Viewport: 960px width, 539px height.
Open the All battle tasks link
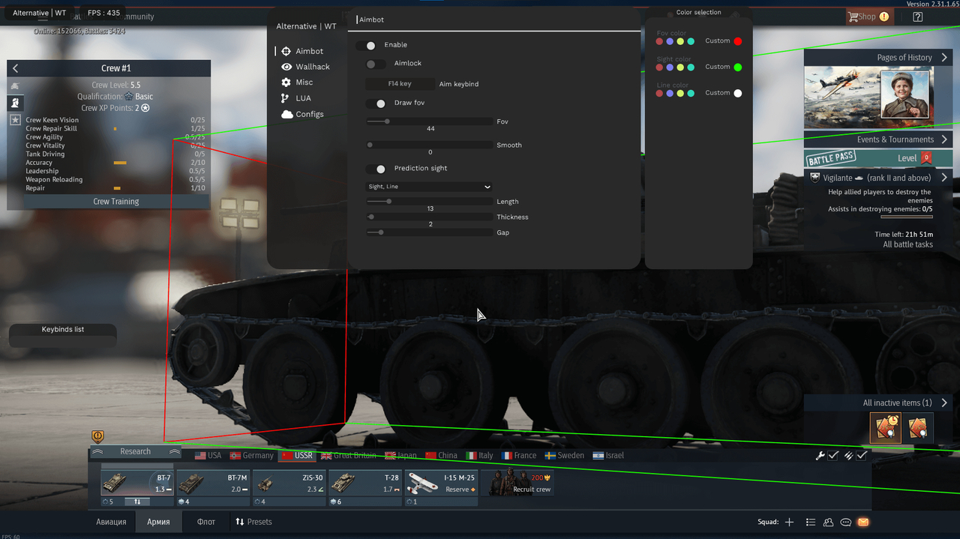click(x=907, y=244)
